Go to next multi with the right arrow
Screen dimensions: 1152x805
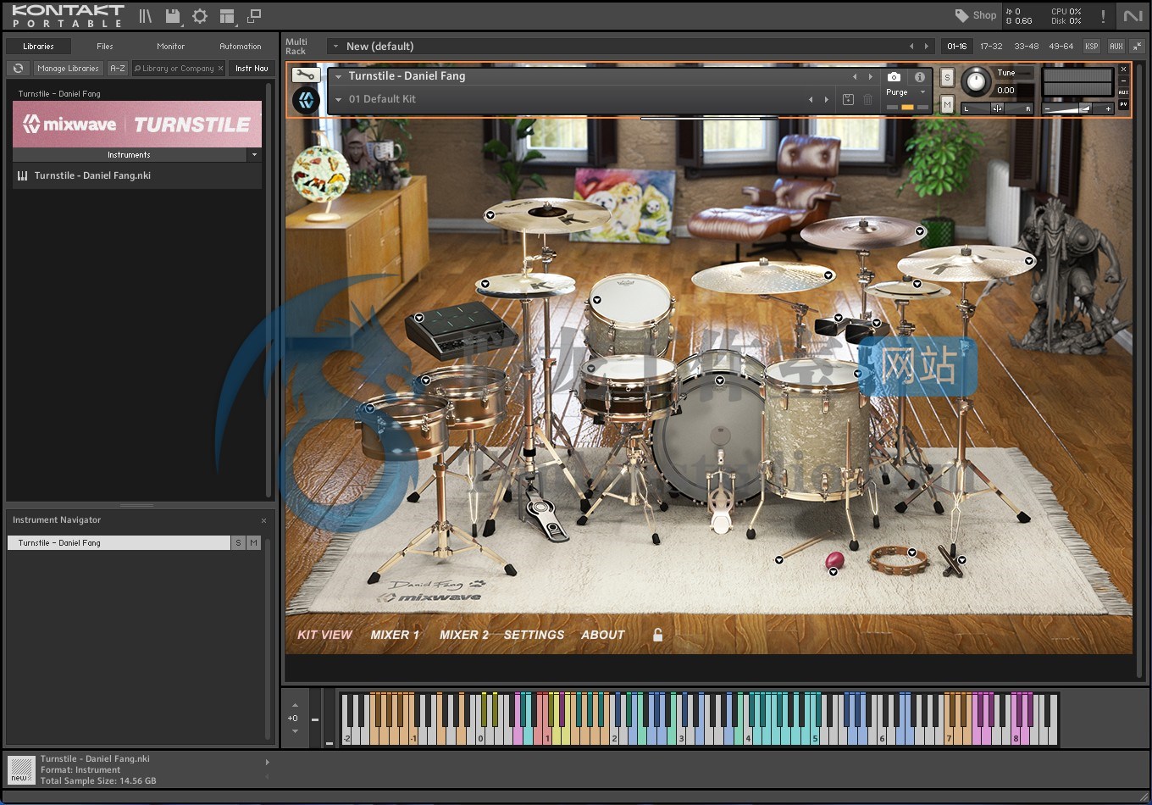[926, 47]
